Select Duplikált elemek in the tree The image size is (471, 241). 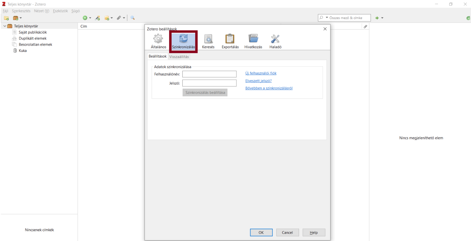coord(33,38)
